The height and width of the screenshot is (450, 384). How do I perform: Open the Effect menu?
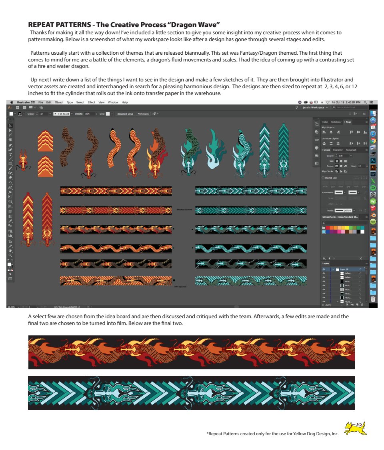coord(91,103)
